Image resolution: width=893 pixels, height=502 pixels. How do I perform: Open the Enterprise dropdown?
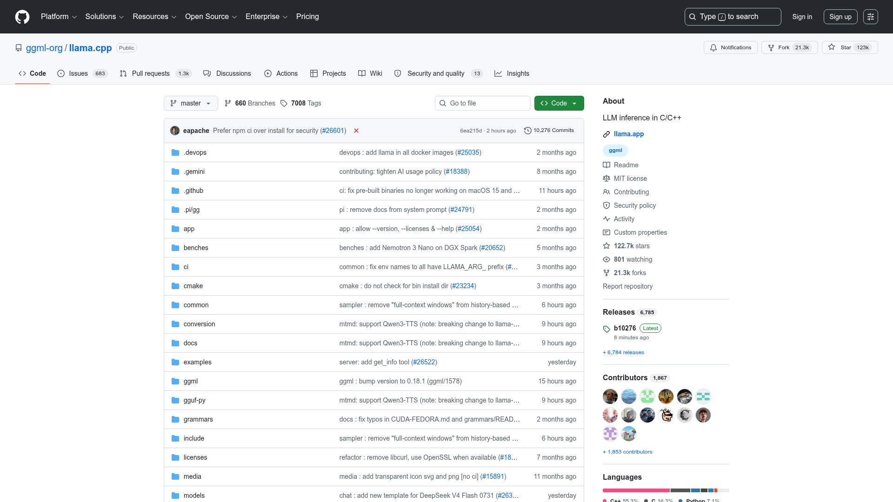(267, 17)
